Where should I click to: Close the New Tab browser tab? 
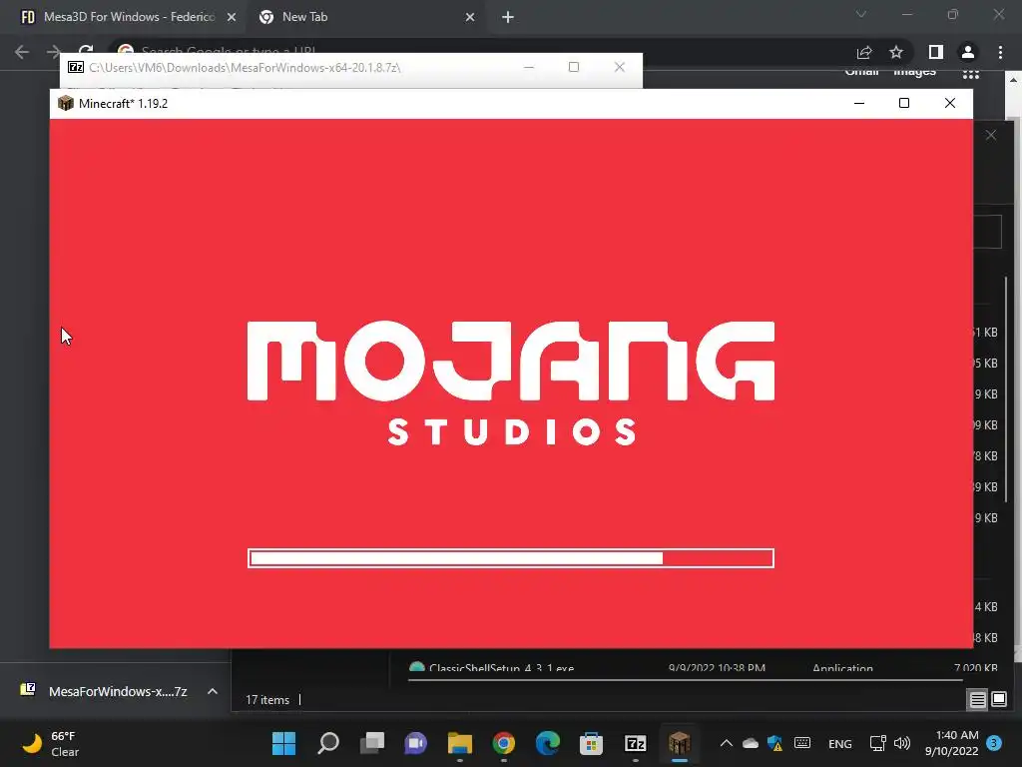pyautogui.click(x=470, y=18)
